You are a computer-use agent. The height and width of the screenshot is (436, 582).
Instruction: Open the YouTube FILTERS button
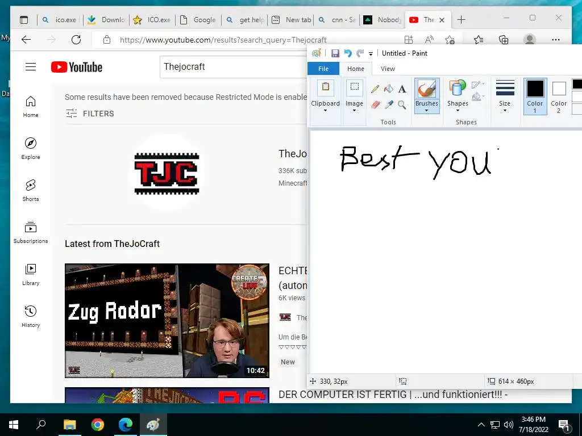(x=90, y=114)
